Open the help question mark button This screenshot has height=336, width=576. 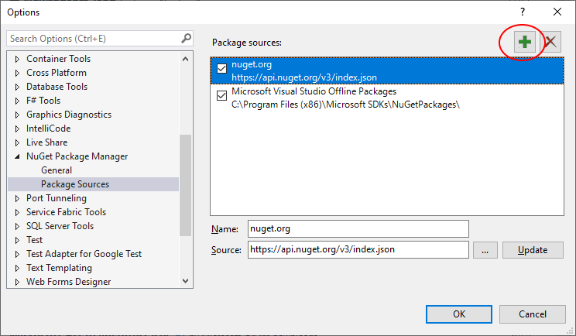(523, 12)
